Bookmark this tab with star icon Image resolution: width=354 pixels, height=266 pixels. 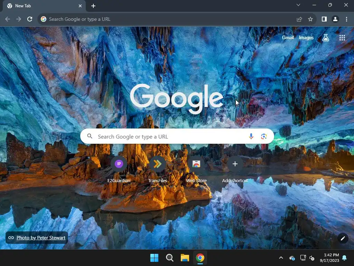click(x=310, y=19)
